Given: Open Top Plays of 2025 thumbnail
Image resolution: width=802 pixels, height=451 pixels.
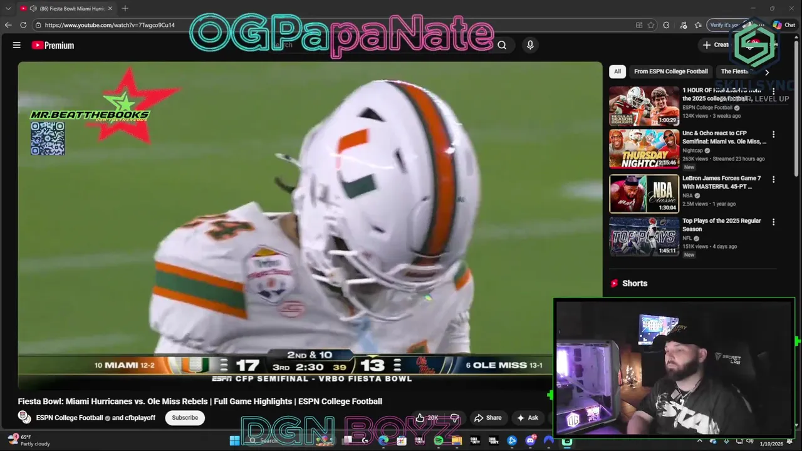Looking at the screenshot, I should pos(644,237).
